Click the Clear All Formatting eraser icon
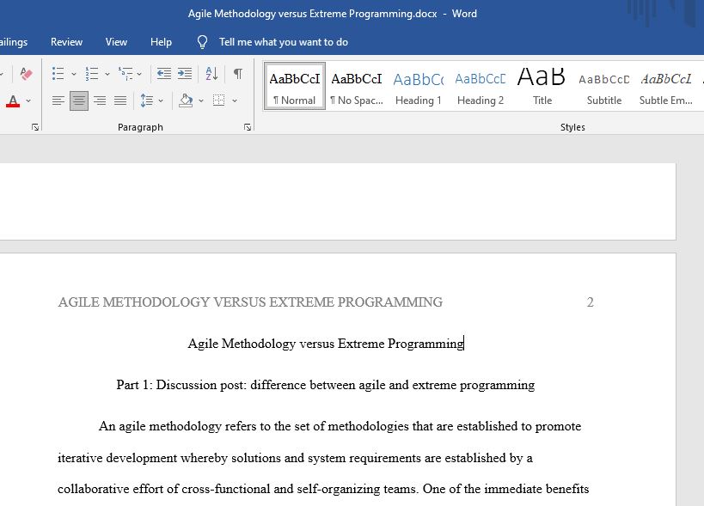 [x=26, y=74]
